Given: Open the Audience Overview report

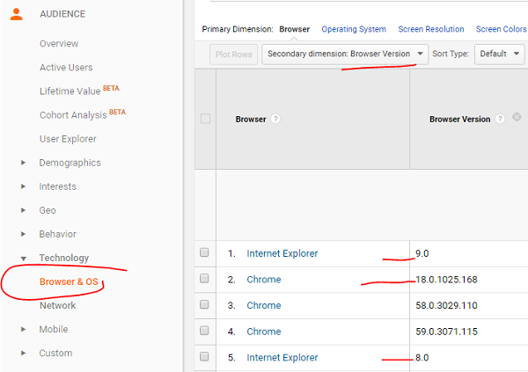Looking at the screenshot, I should coord(59,44).
